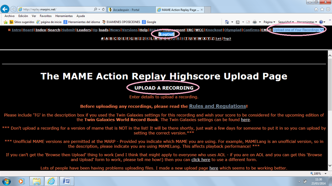Click 'here' link for new upload page
This screenshot has height=186, width=332.
(214, 168)
